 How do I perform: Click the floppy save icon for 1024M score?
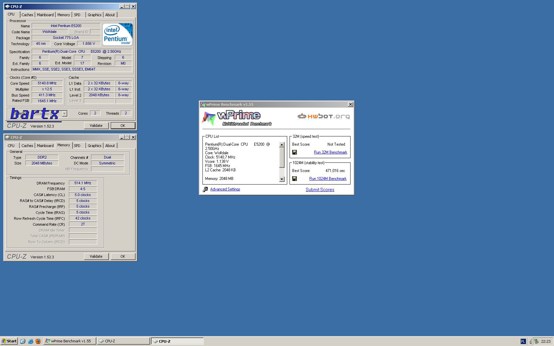tap(294, 179)
